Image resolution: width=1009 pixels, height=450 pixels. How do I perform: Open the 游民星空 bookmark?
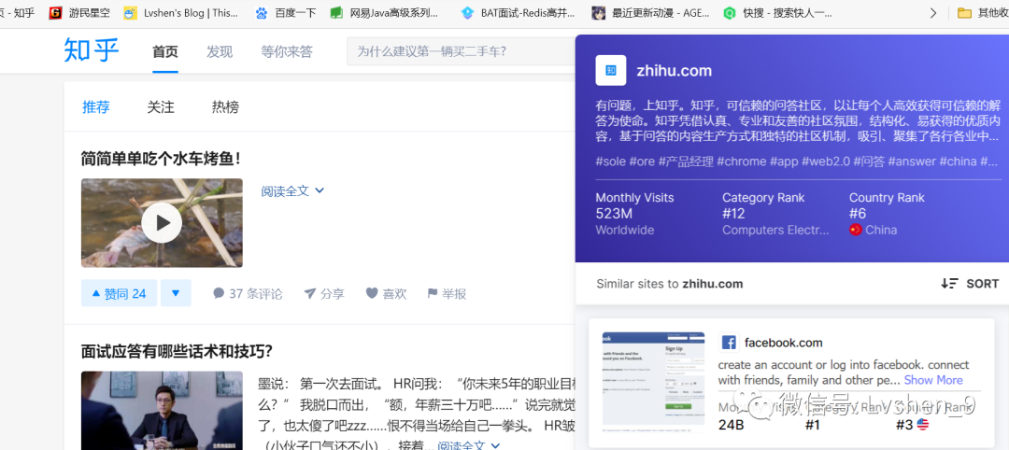[x=80, y=12]
